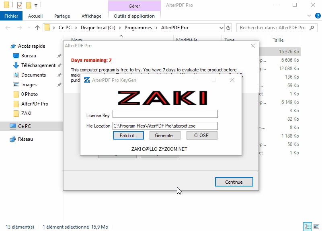Open Documents in the navigation pane

tap(33, 75)
